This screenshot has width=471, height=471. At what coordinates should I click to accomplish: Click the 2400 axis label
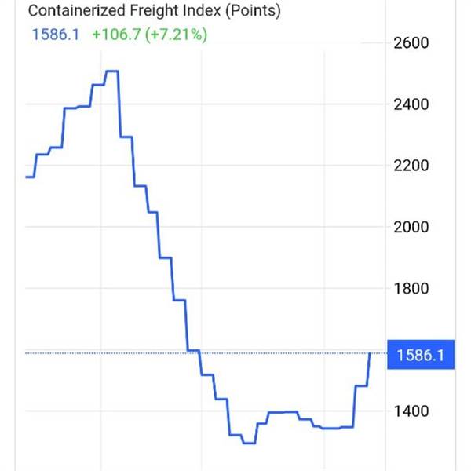tap(411, 104)
